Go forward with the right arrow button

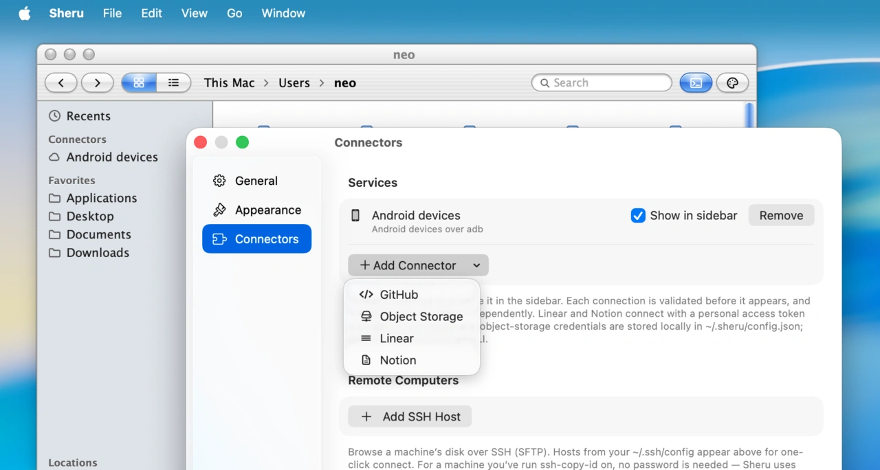pos(98,82)
